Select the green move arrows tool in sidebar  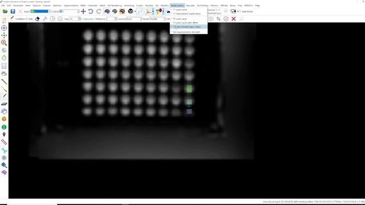point(4,35)
